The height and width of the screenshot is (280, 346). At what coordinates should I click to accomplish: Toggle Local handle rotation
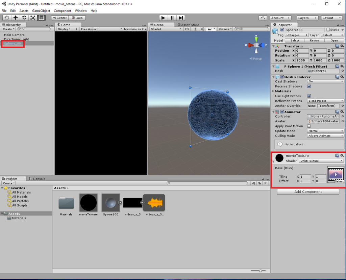click(x=77, y=18)
